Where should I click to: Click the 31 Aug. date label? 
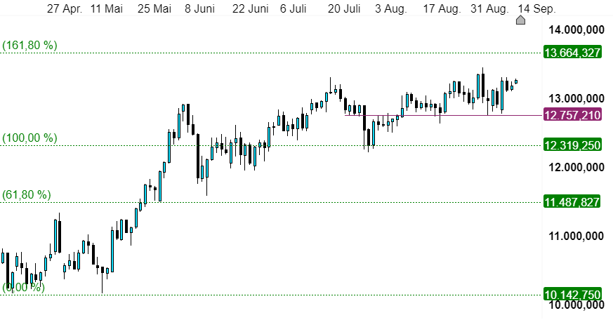(489, 8)
